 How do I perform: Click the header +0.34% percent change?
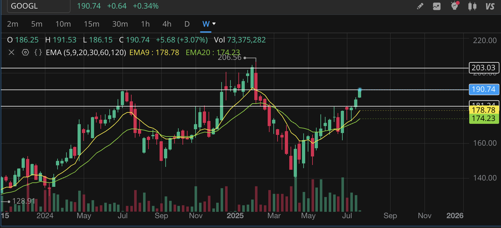click(x=145, y=6)
